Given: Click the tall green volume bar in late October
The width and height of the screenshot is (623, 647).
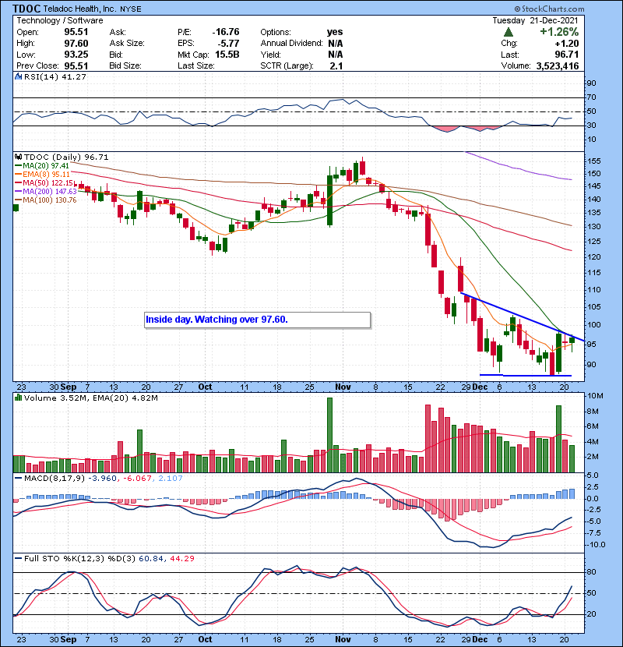Looking at the screenshot, I should coord(329,435).
